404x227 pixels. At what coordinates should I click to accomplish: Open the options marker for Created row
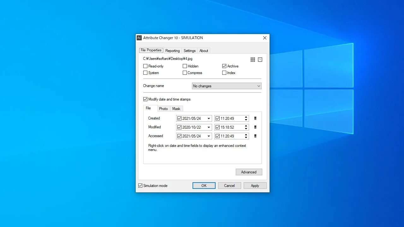[x=255, y=119]
